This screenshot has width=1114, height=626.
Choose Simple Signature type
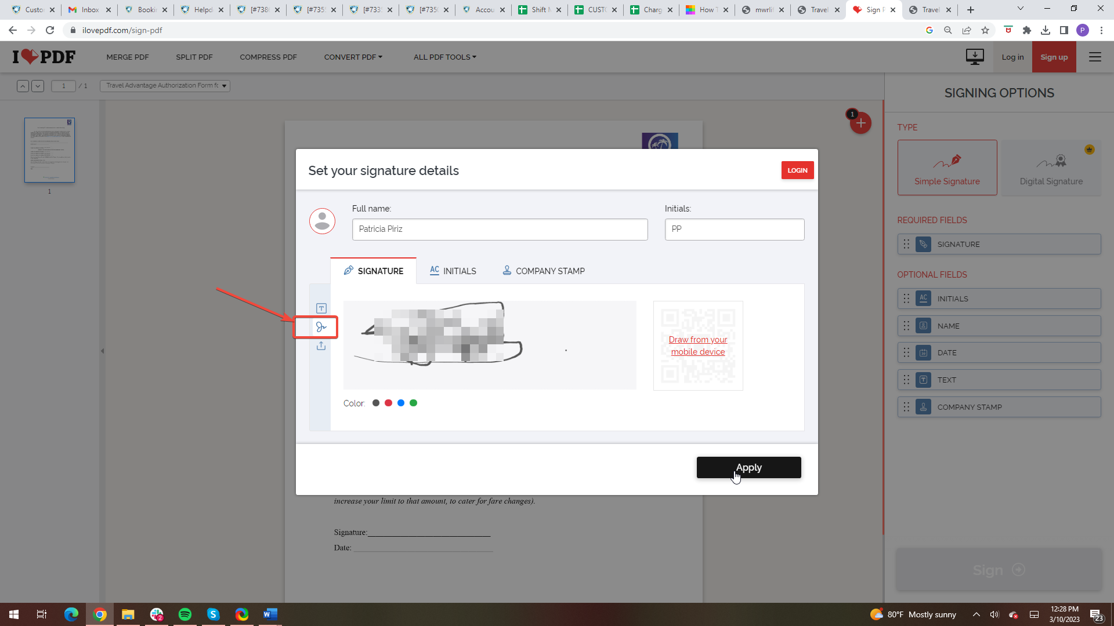click(947, 168)
